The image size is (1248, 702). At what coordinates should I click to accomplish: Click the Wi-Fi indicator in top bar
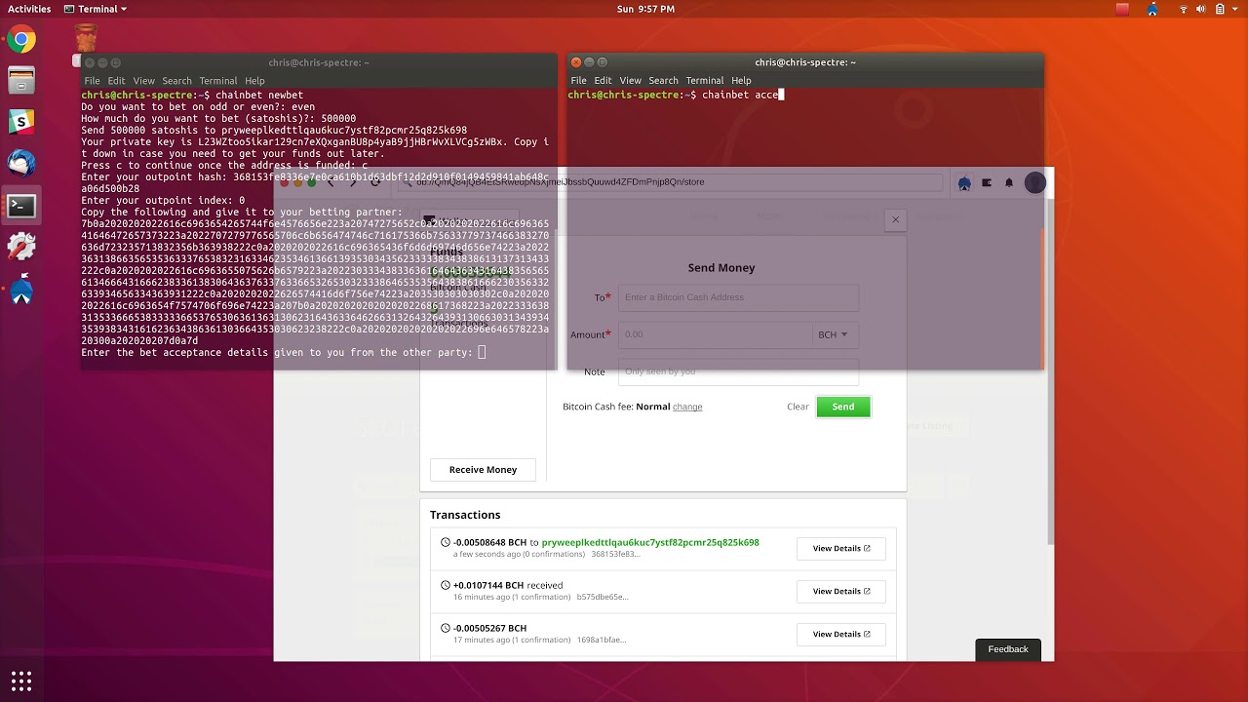pyautogui.click(x=1184, y=9)
